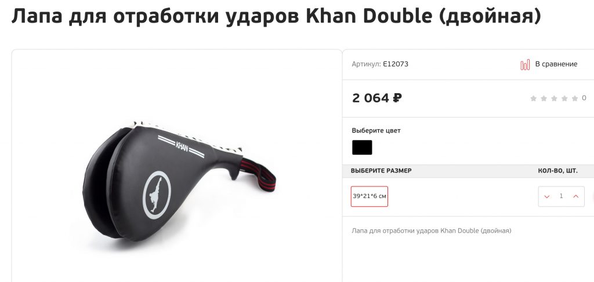Rate product with the fourth star
Image resolution: width=594 pixels, height=282 pixels.
[564, 98]
